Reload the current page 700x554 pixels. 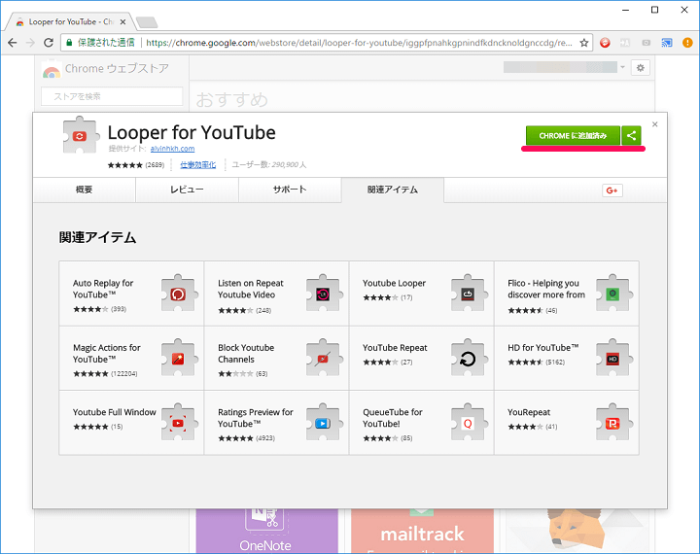(49, 43)
